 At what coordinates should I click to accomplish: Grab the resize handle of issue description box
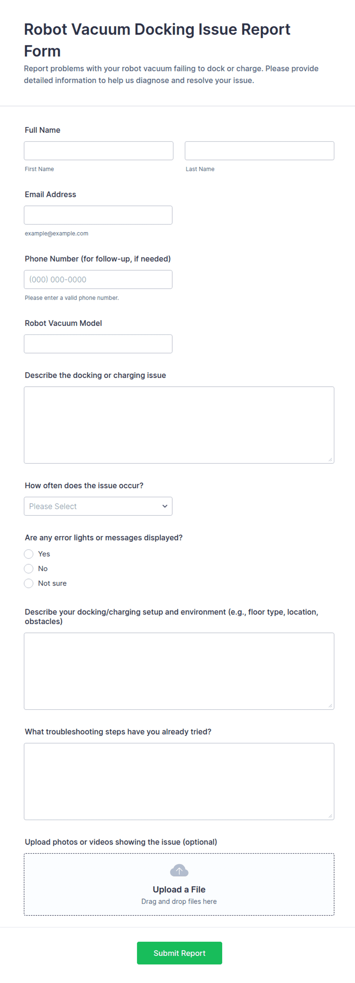click(330, 460)
